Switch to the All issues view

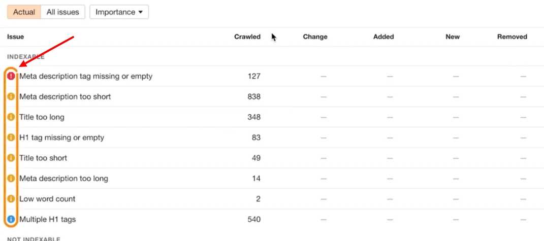click(62, 12)
